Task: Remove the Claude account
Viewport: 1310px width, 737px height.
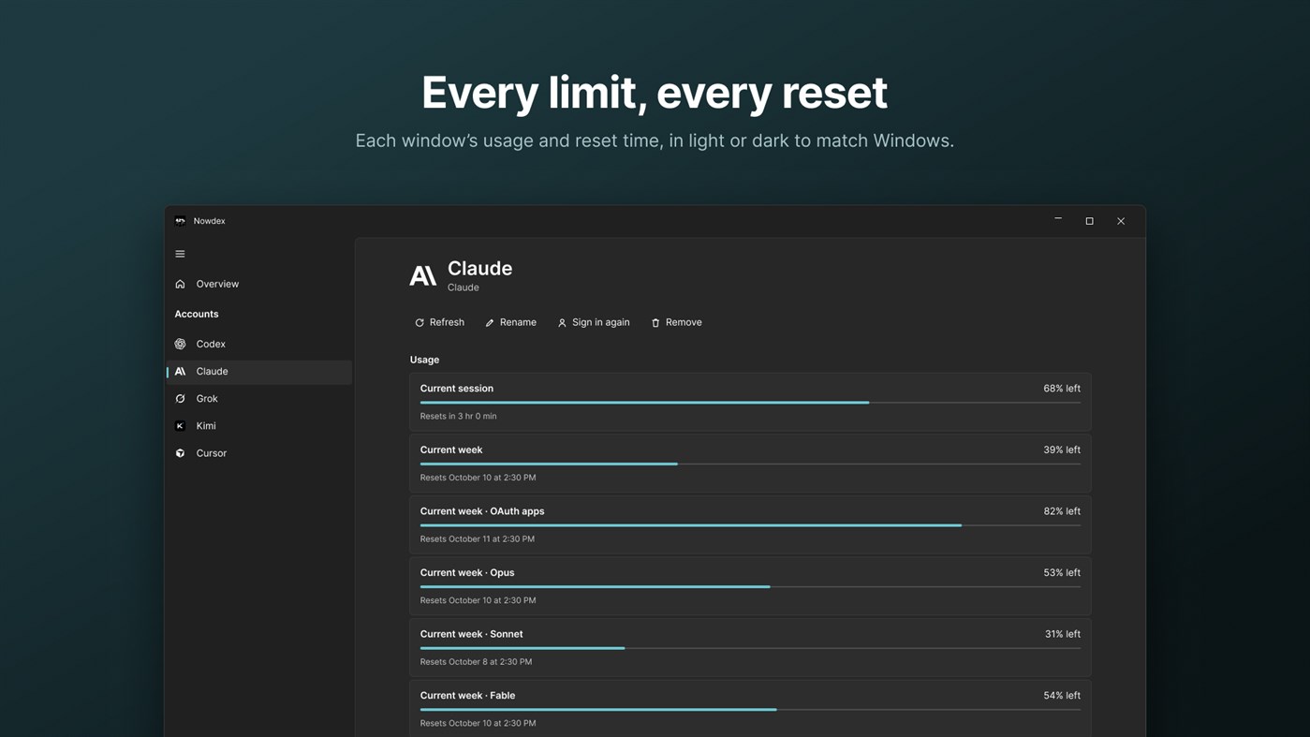Action: (x=676, y=322)
